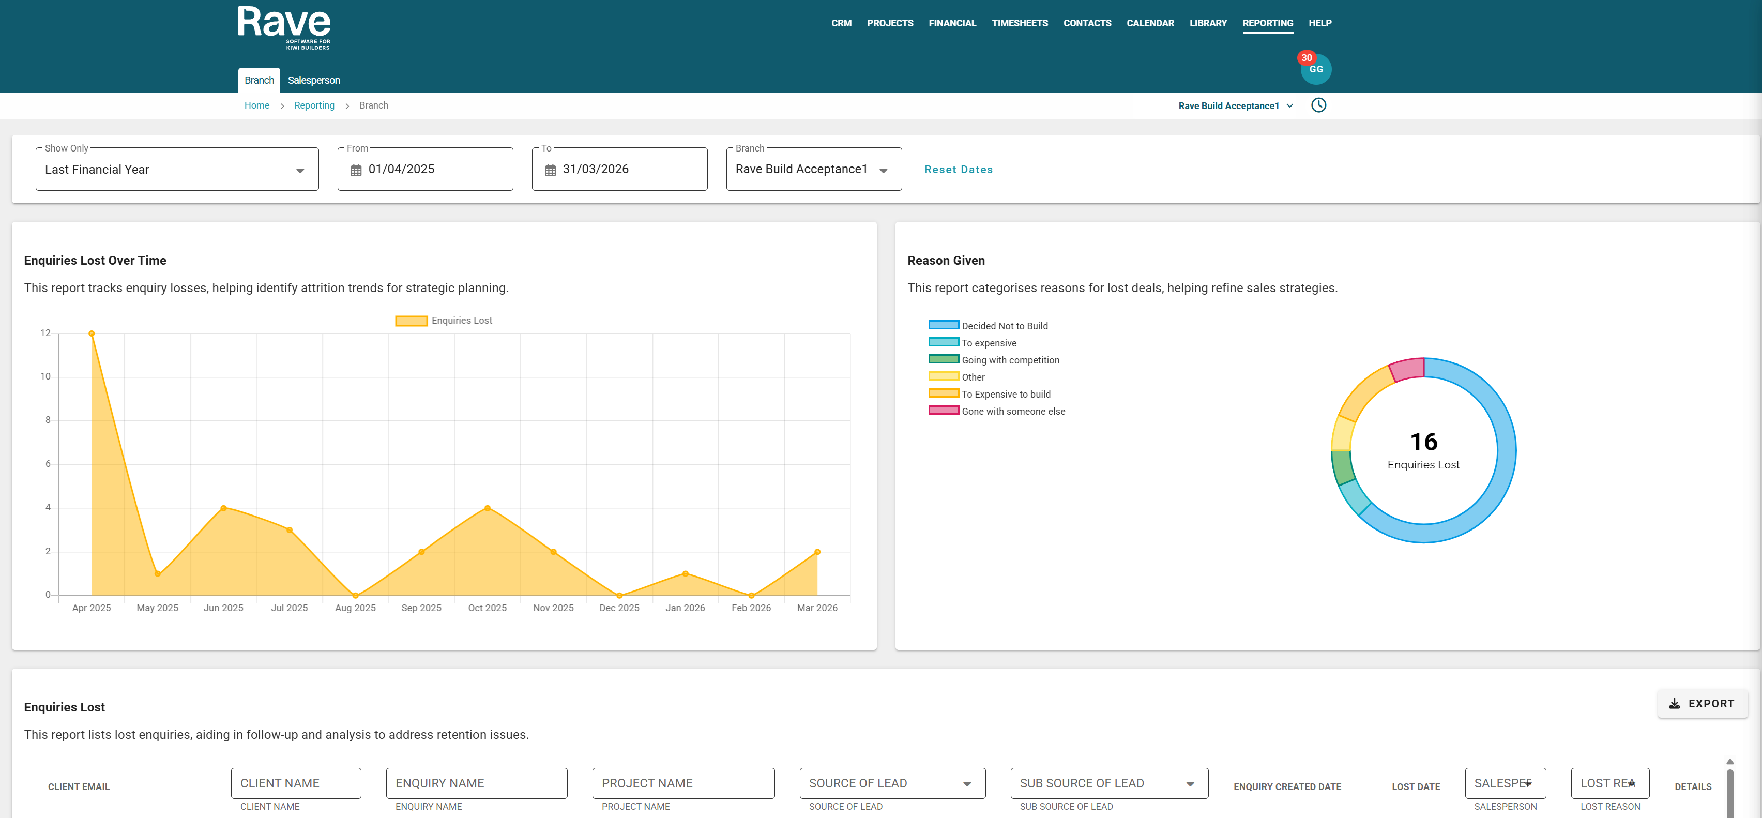
Task: Open the GG user avatar menu
Action: point(1316,69)
